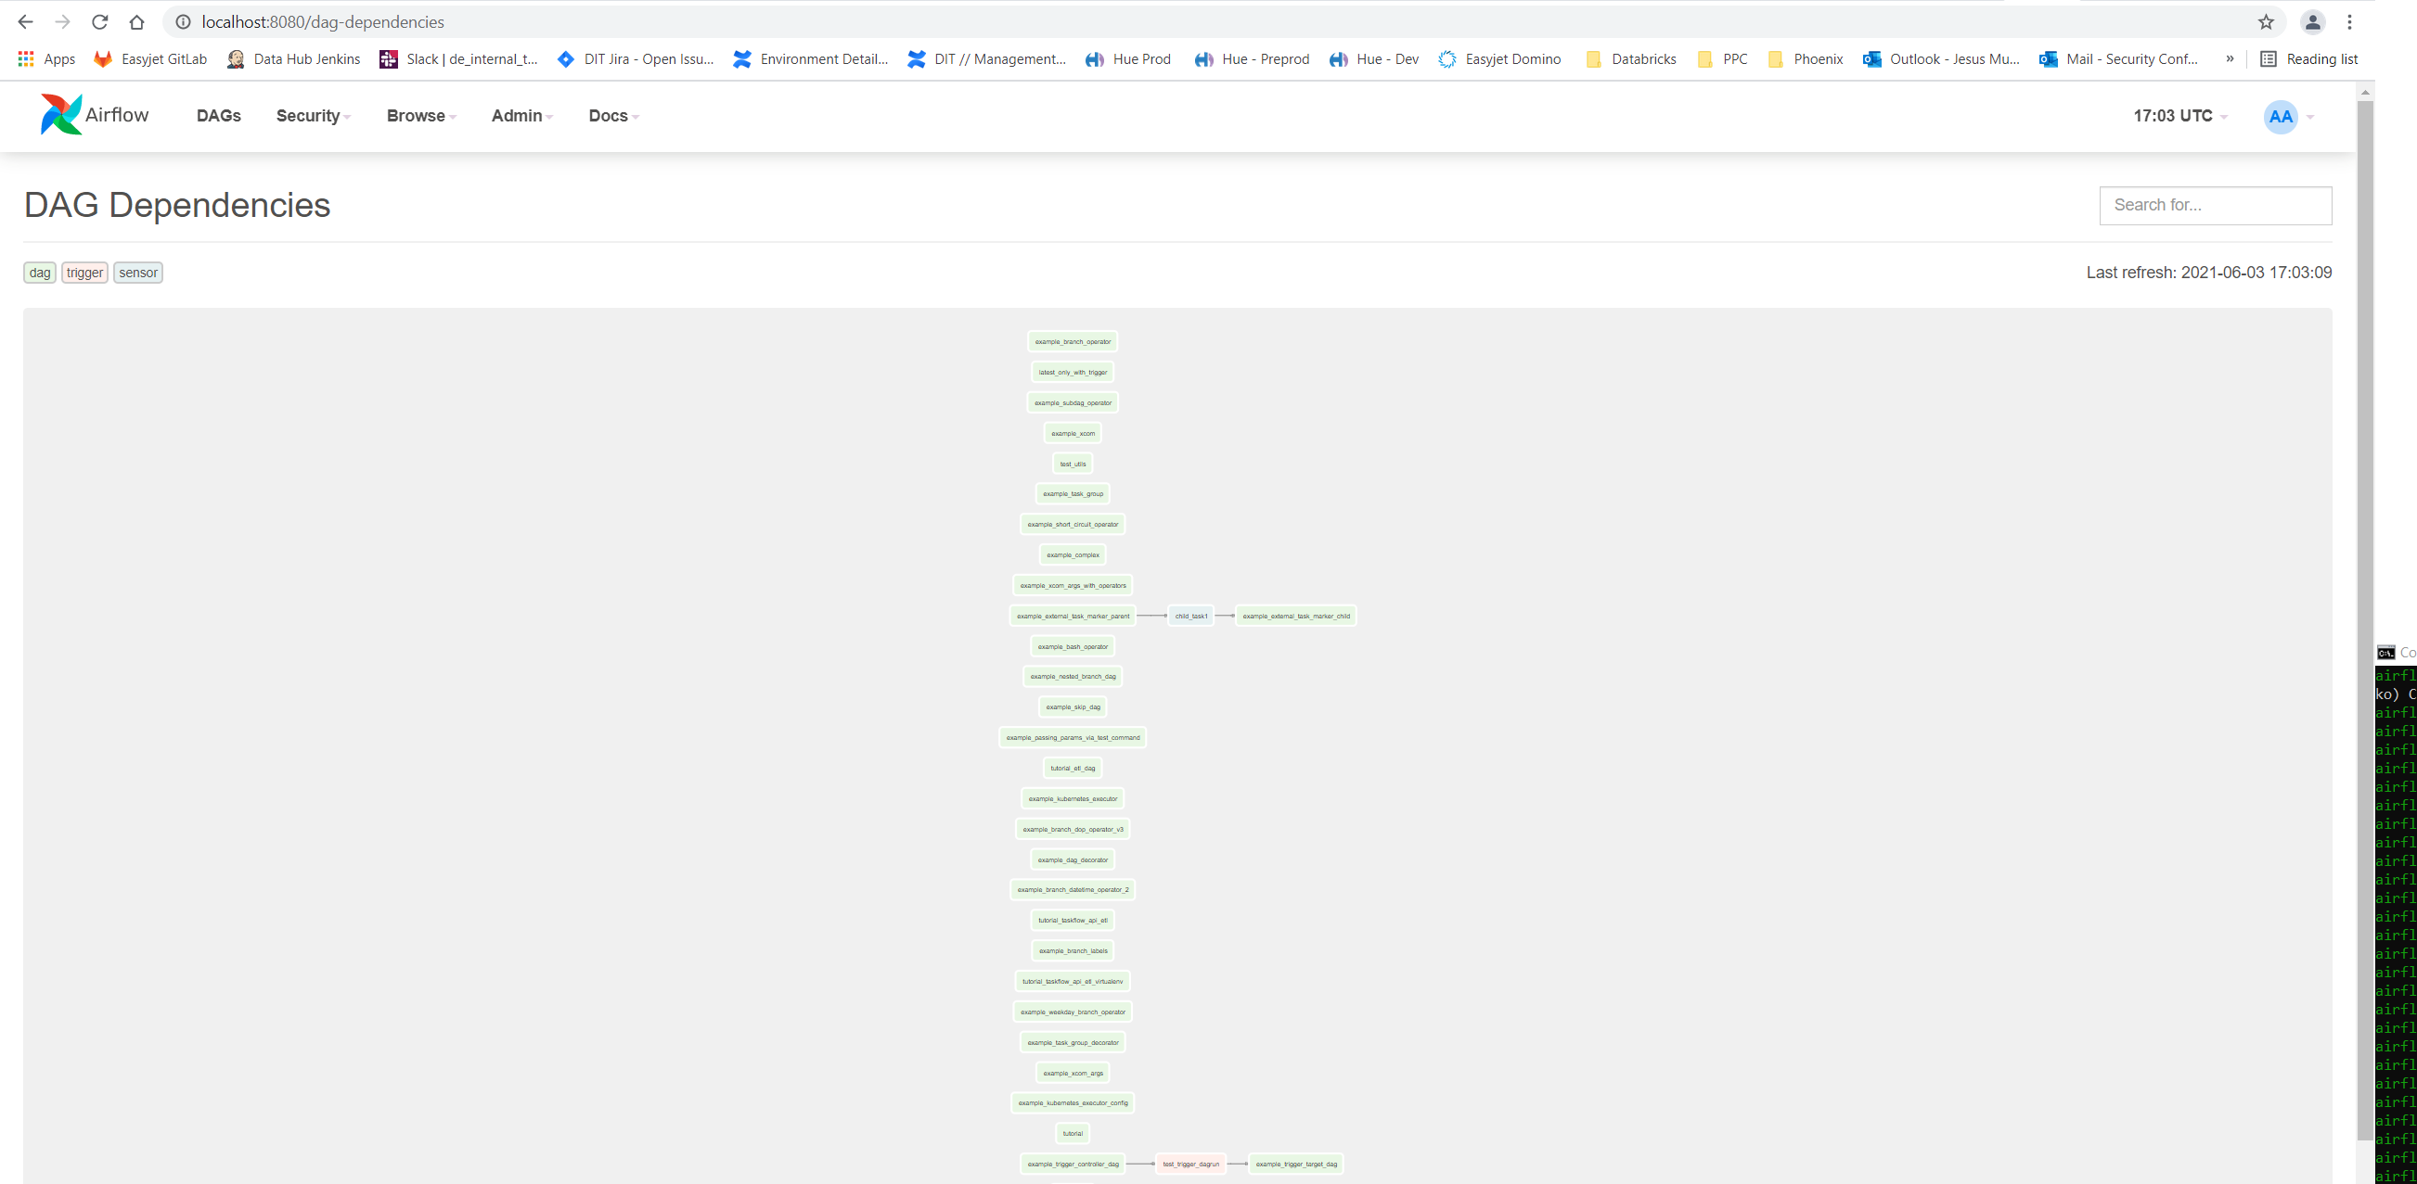Focus the Search for... input field
Viewport: 2417px width, 1184px height.
[2215, 205]
